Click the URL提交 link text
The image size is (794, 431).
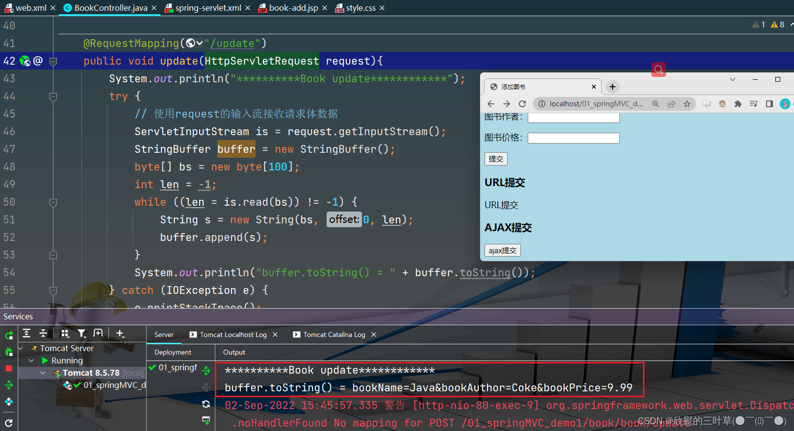click(x=501, y=205)
